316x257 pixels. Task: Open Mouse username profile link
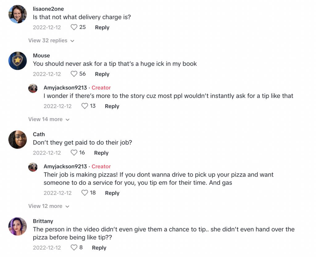(41, 56)
